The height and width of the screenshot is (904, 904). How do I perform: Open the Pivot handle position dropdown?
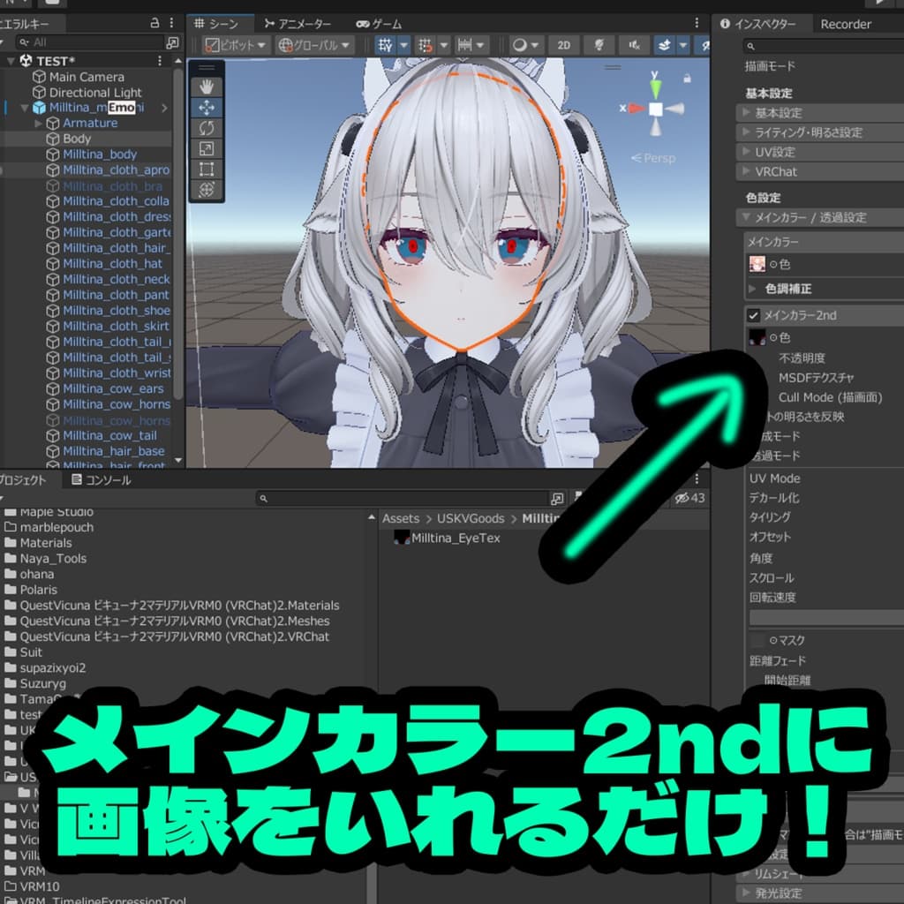(x=236, y=45)
